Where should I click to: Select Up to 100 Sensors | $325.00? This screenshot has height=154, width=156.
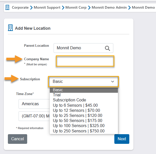(x=84, y=126)
